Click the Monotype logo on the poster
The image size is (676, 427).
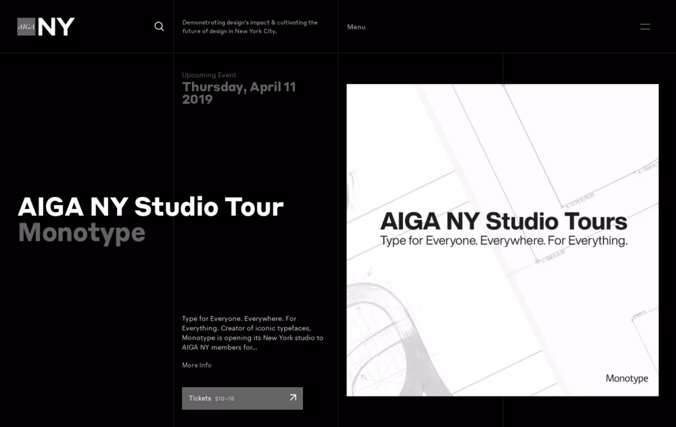click(x=627, y=379)
